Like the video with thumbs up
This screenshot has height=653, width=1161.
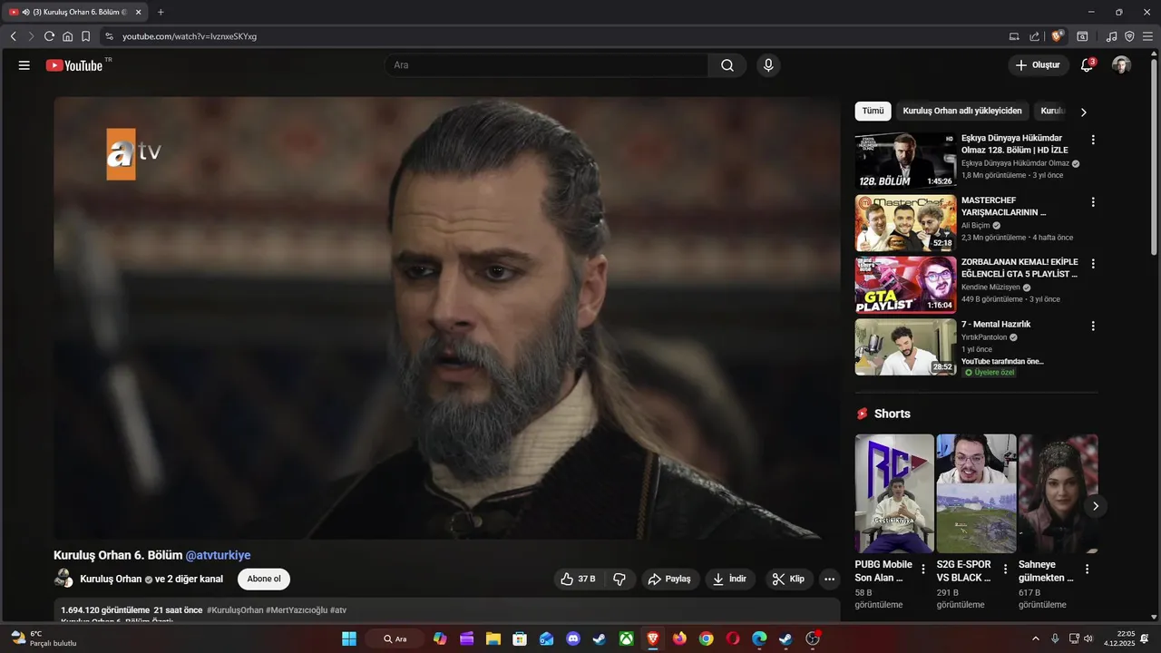[x=578, y=579]
